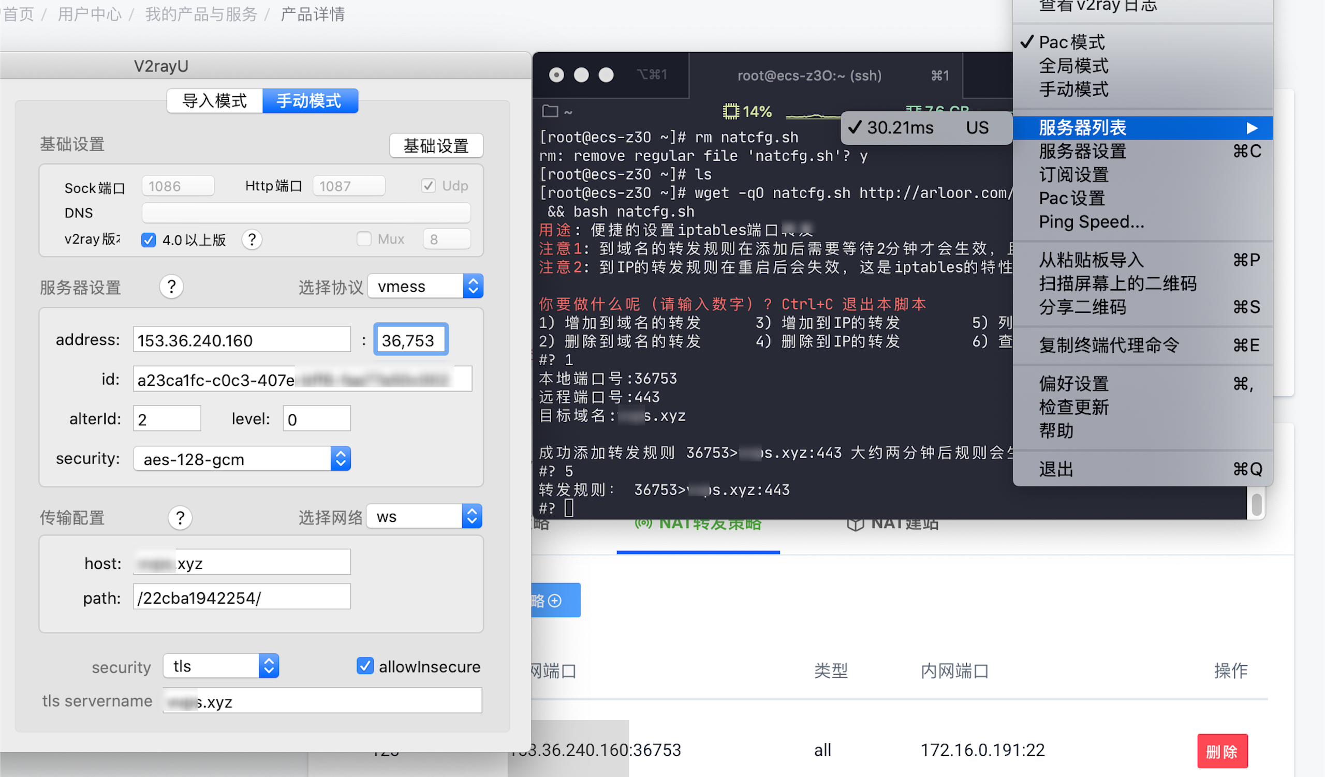
Task: Select 全局模式 in the menu
Action: (1142, 66)
